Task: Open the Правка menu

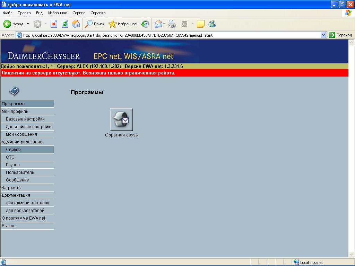Action: pyautogui.click(x=24, y=13)
